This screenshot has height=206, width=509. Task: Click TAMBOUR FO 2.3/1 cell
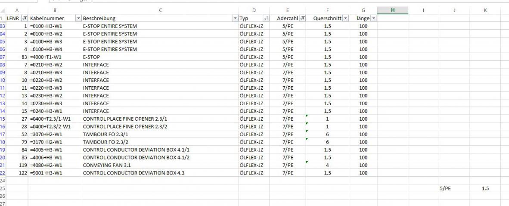point(160,134)
